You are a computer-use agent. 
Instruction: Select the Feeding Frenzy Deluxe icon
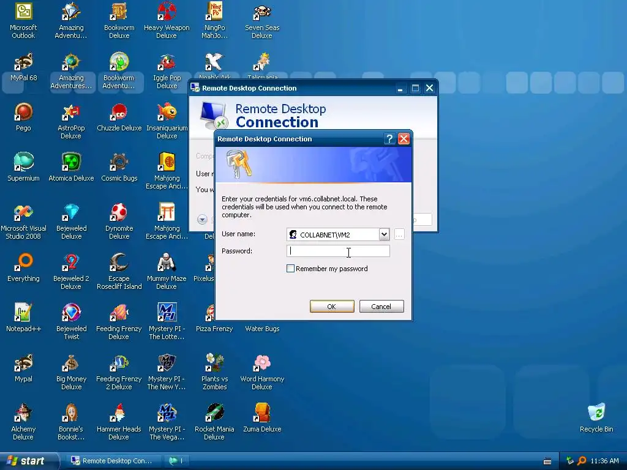[x=119, y=322]
